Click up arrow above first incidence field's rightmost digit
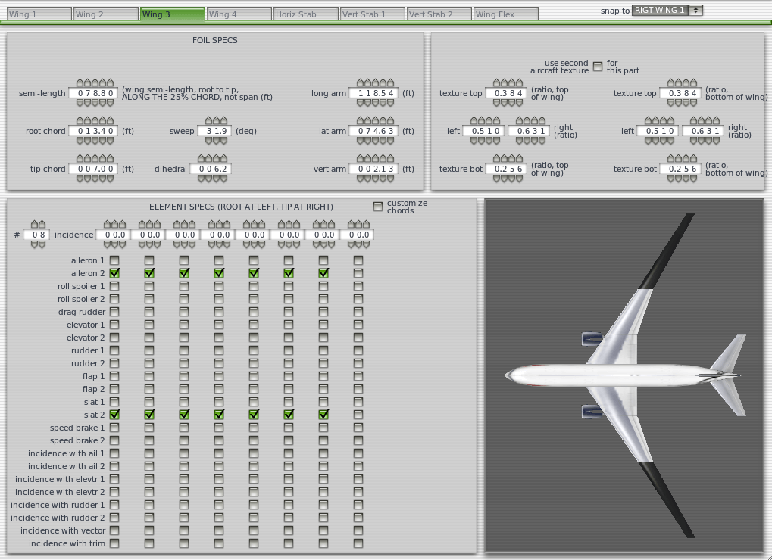Viewport: 772px width, 560px height. pyautogui.click(x=123, y=224)
